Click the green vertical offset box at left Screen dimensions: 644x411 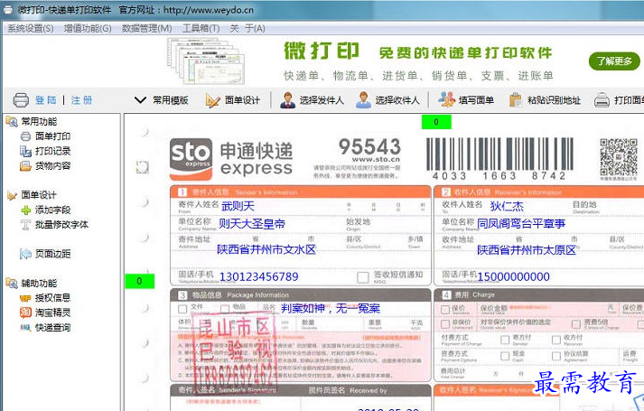click(139, 281)
